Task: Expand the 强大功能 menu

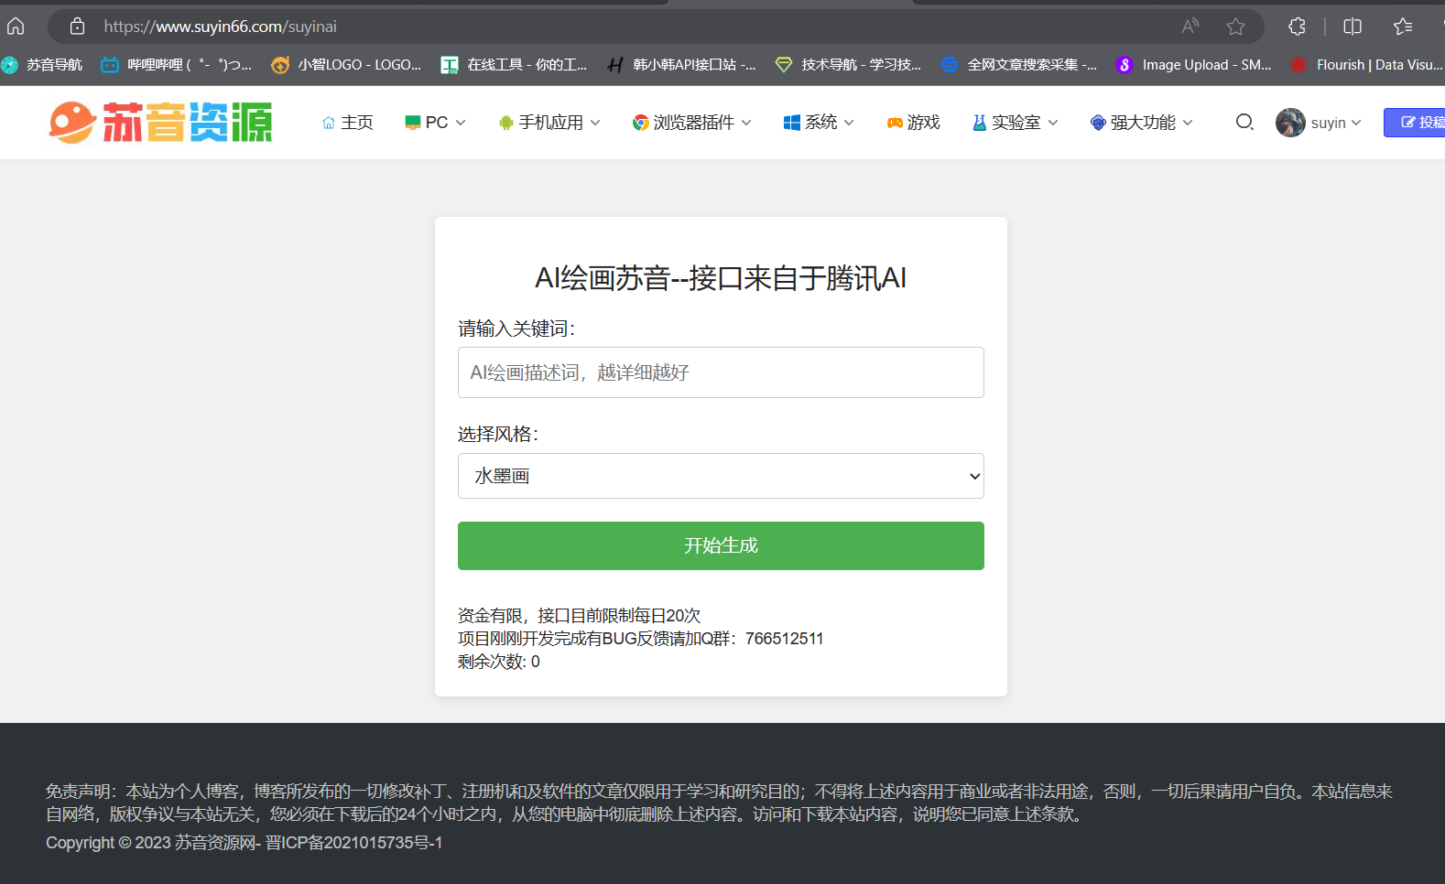Action: click(x=1142, y=122)
